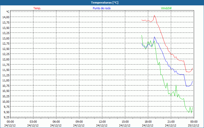Viewport: 204px width, 128px height.
Task: Click the 13,25 y-axis value
Action: 6,33
